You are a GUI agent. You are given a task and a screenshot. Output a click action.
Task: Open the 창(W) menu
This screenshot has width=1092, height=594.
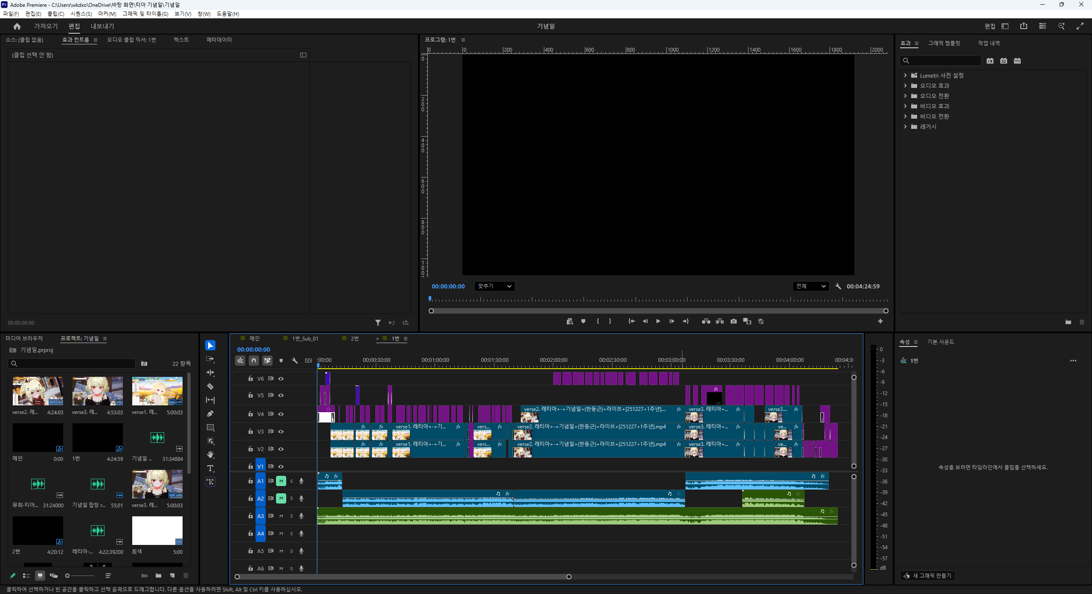204,14
